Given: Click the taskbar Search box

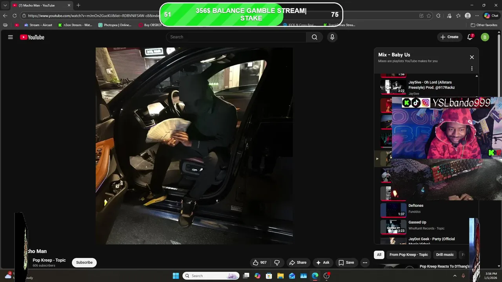Looking at the screenshot, I should tap(211, 276).
